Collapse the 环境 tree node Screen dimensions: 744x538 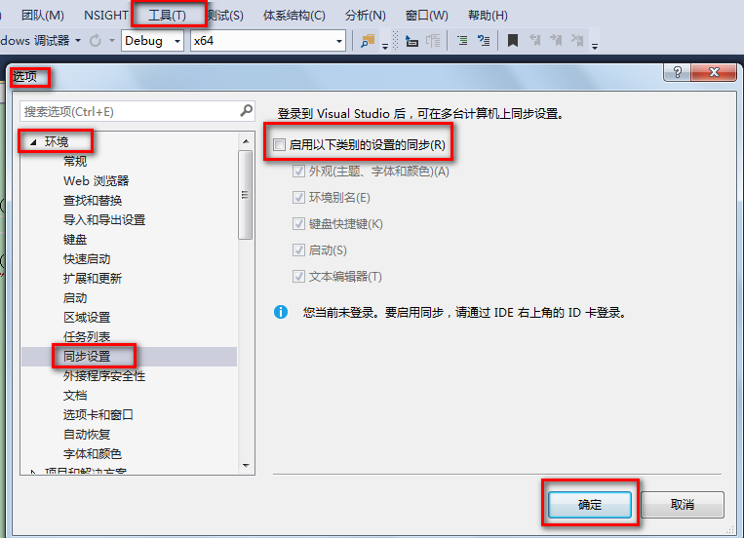[x=33, y=142]
